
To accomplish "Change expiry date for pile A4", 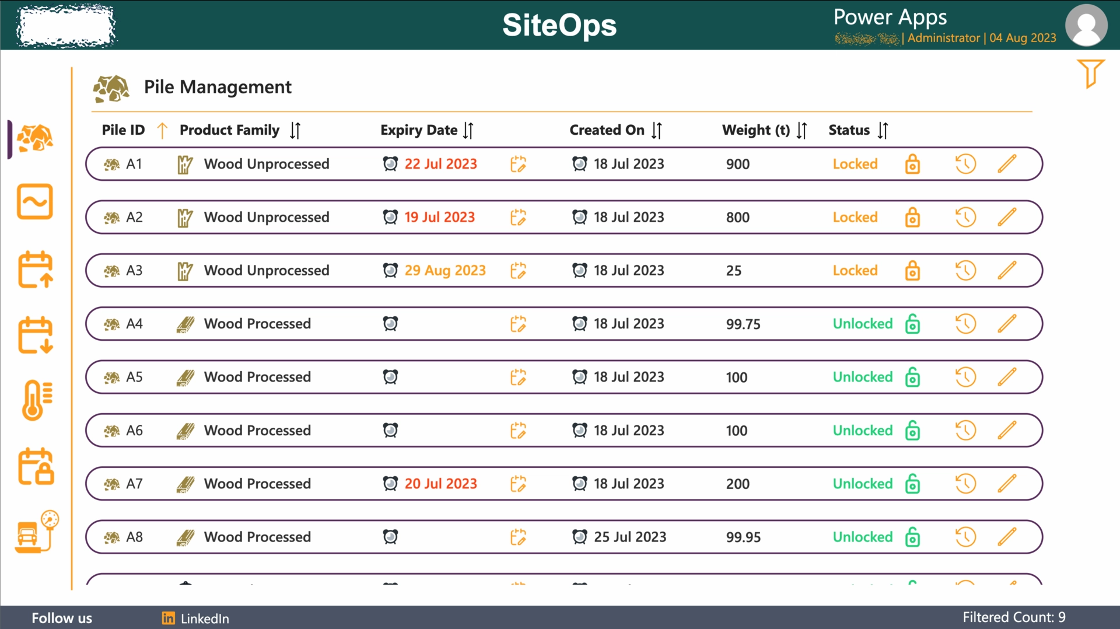I will coord(518,324).
